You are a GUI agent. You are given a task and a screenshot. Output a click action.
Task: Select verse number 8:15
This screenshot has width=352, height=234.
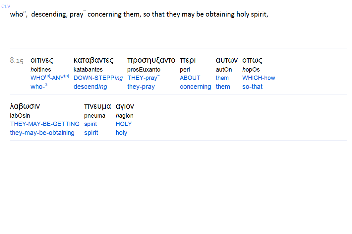[17, 61]
